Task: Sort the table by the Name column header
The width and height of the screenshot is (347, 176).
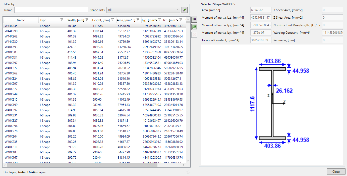Action: pos(21,20)
